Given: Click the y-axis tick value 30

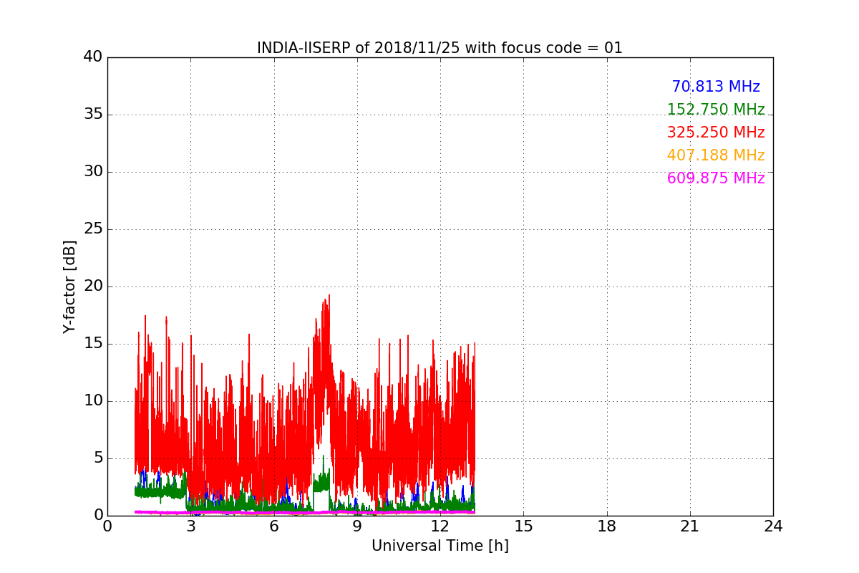Looking at the screenshot, I should (x=92, y=172).
